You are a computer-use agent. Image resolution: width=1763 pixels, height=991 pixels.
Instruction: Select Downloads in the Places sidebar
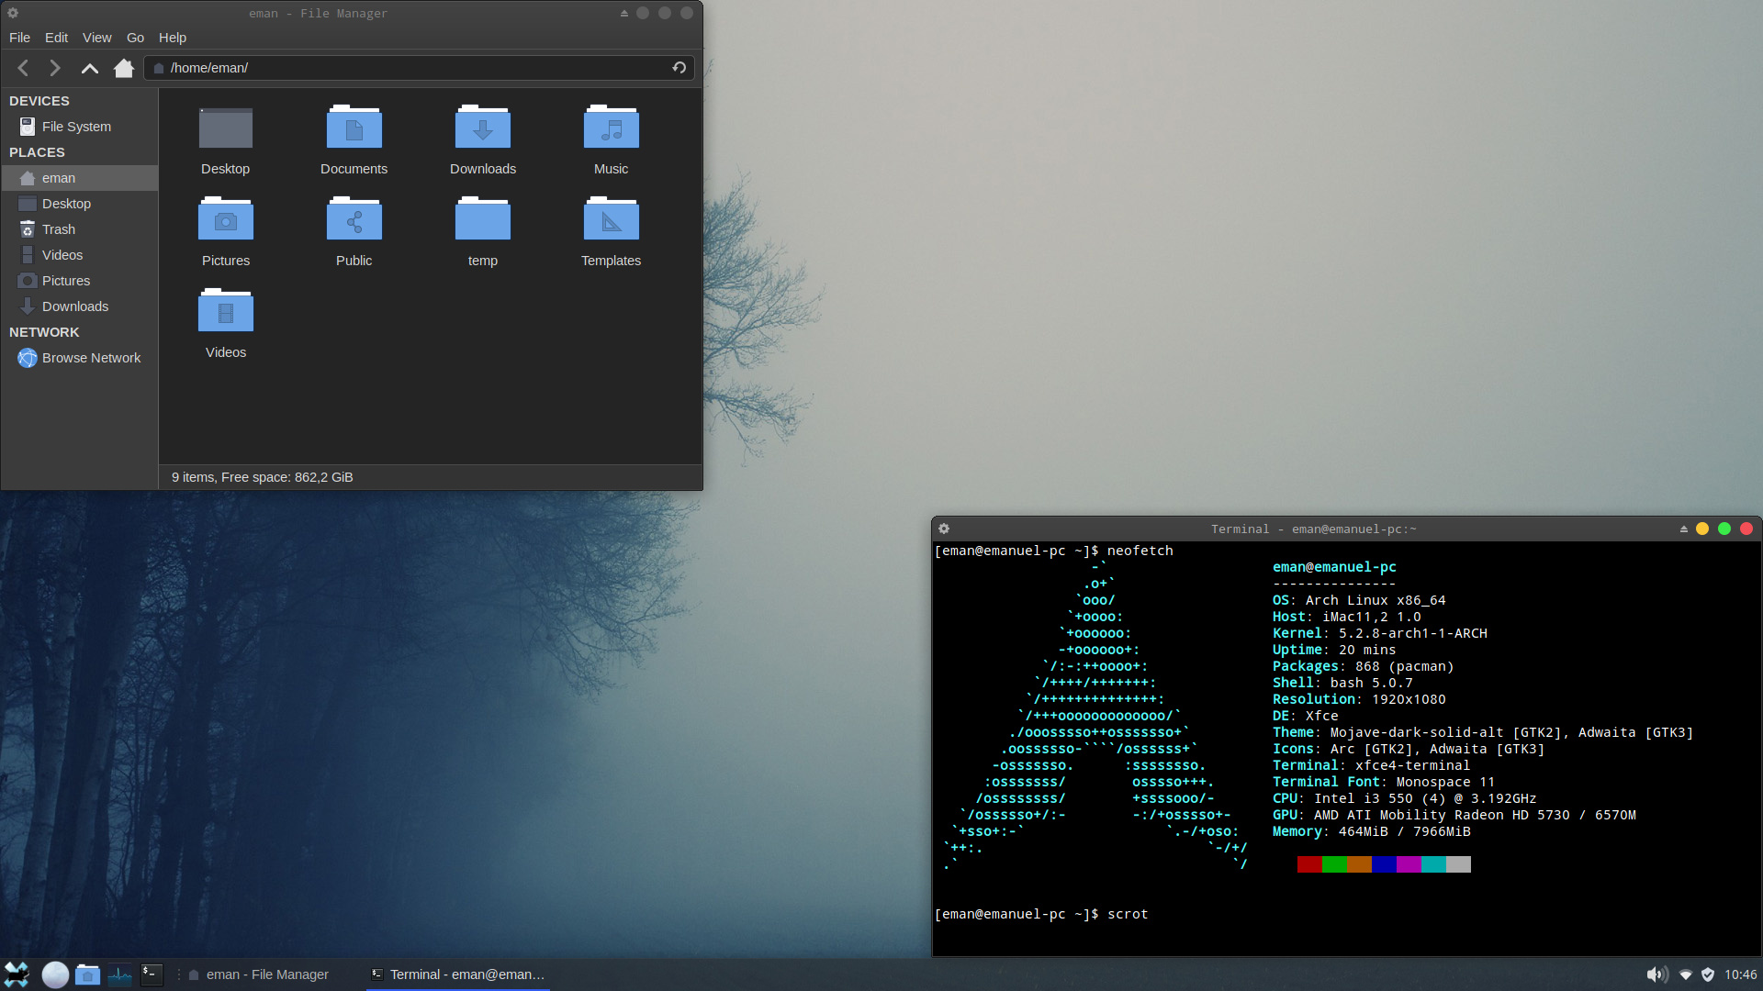click(79, 306)
